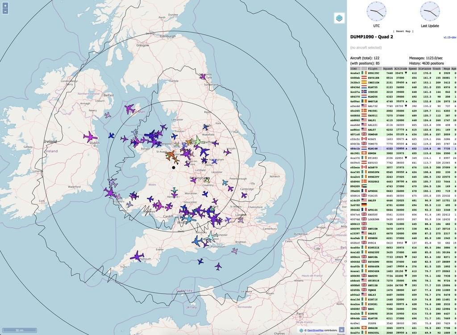Select the large light-green aircraft near Sheffield
The image size is (457, 335).
(198, 141)
